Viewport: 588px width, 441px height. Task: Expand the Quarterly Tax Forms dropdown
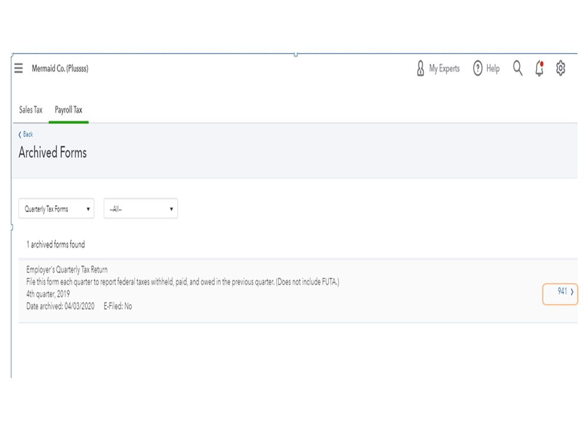tap(57, 209)
